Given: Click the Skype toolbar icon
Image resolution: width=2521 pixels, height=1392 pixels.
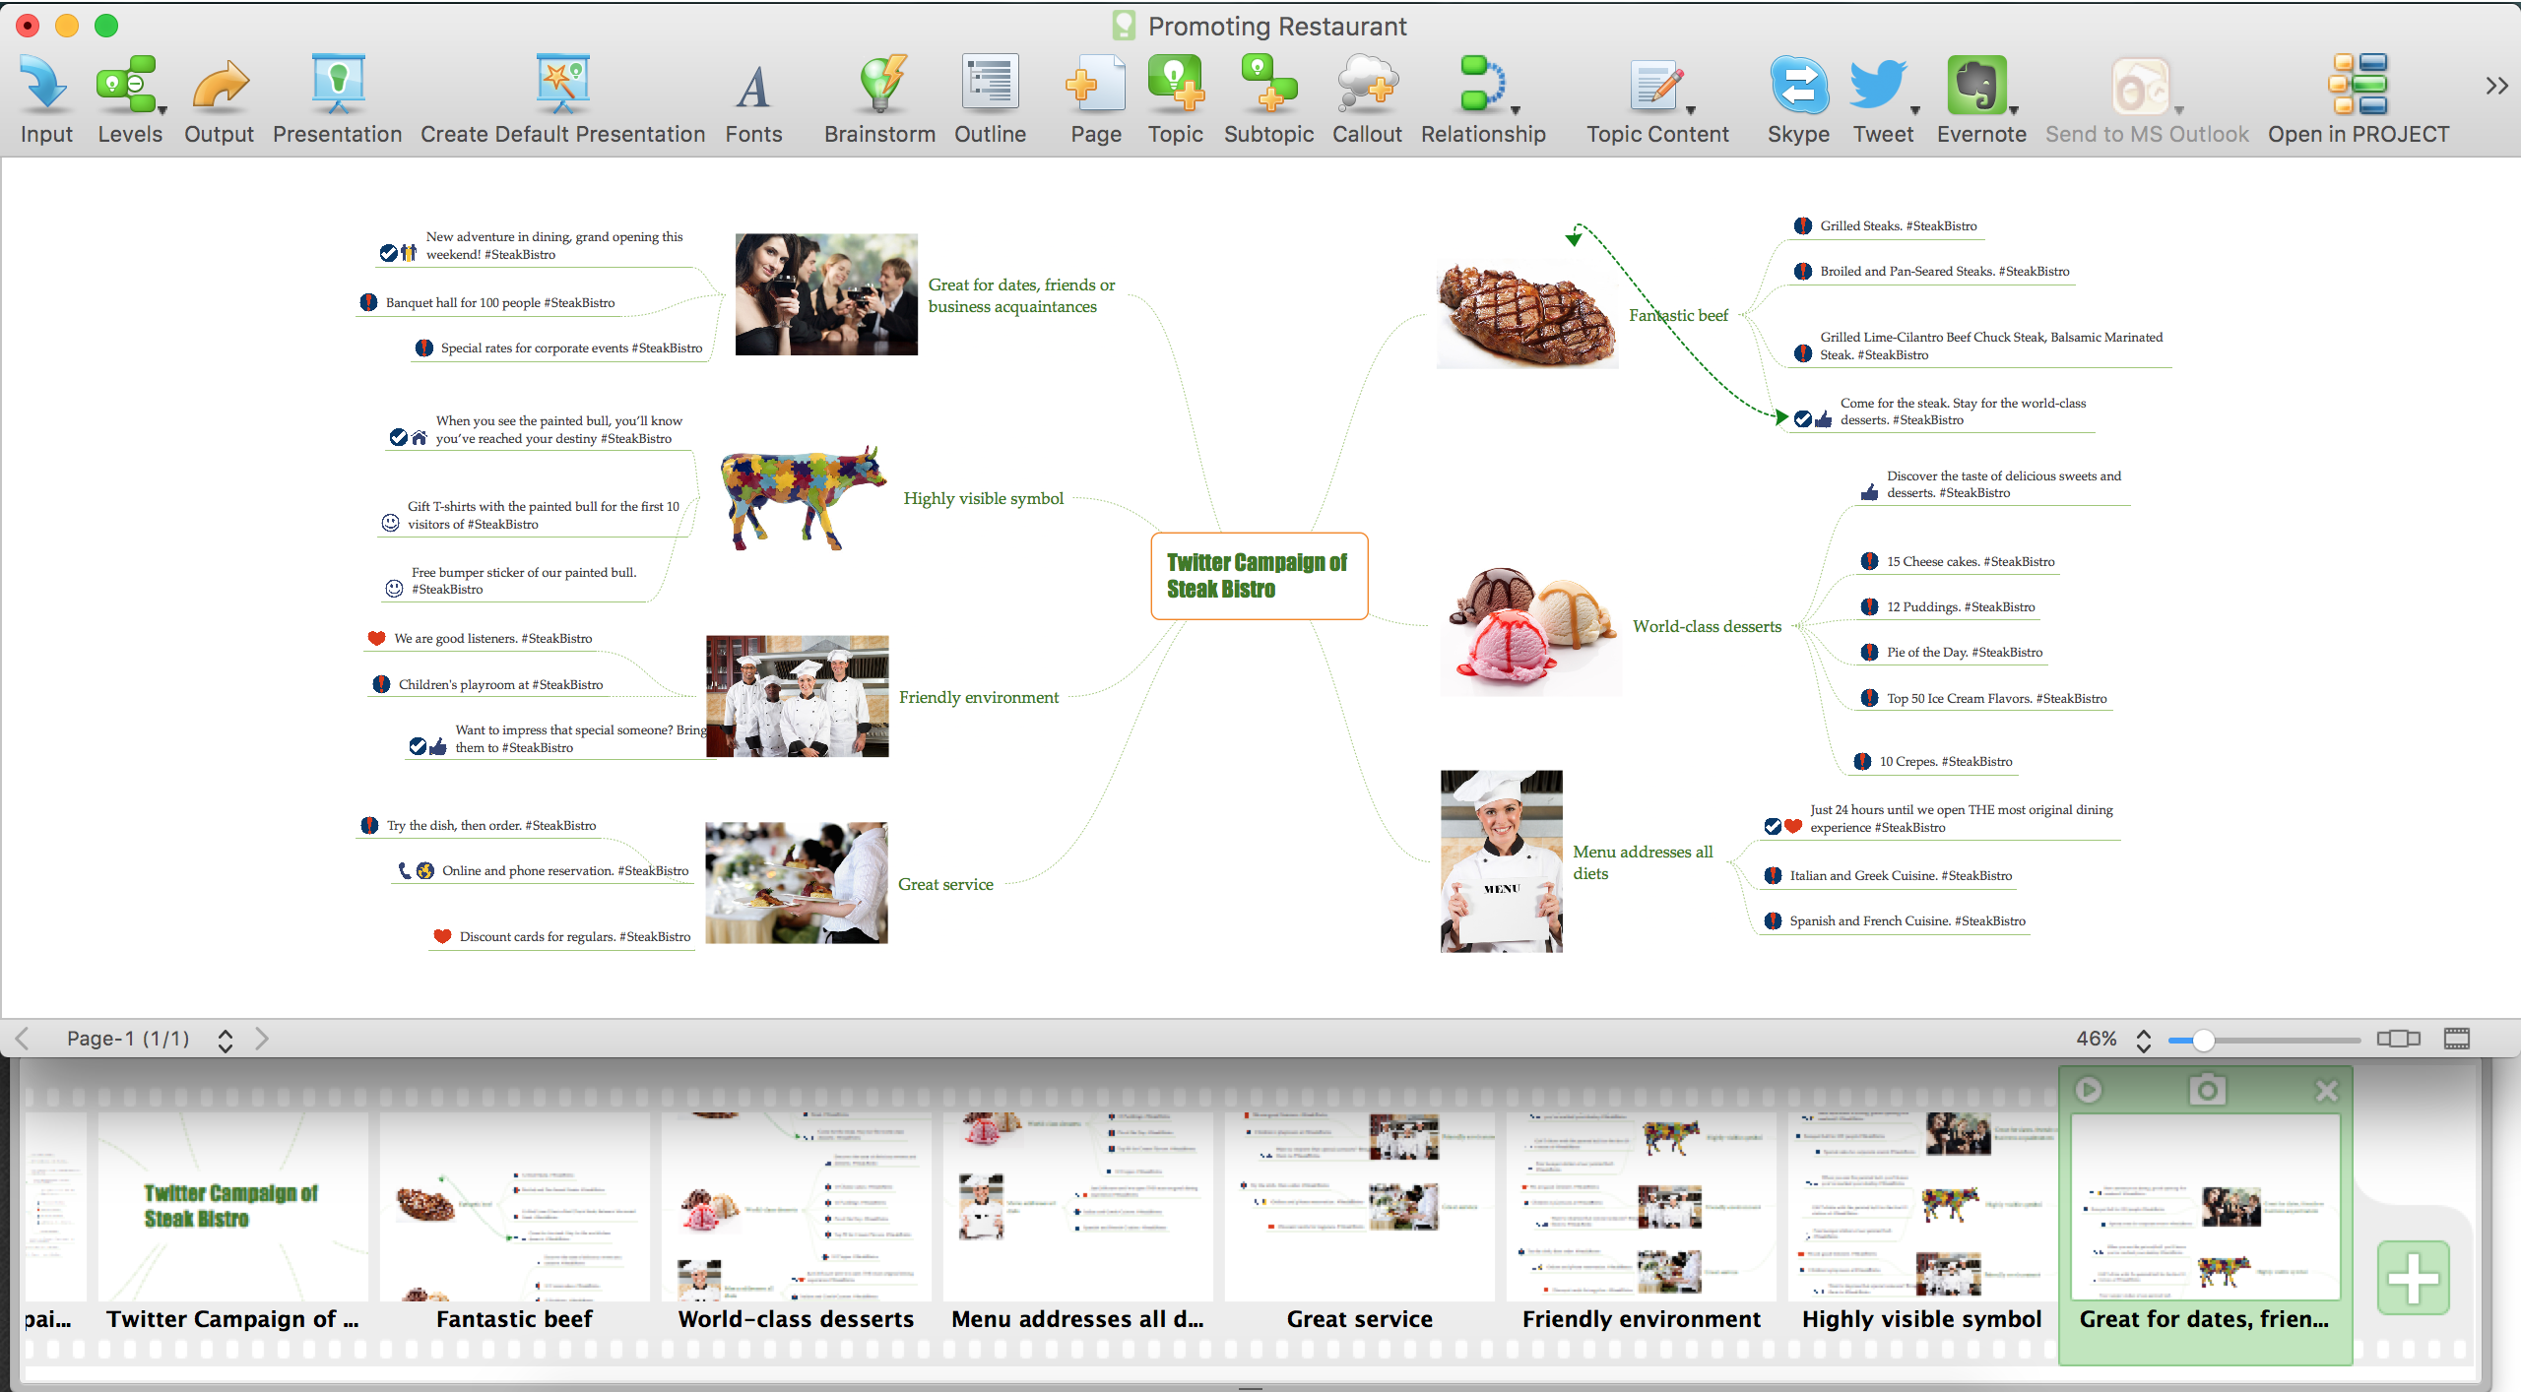Looking at the screenshot, I should pyautogui.click(x=1798, y=86).
